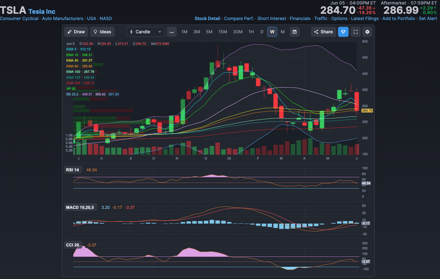Open the Traffic link
Screen dimensions: 440x279
tap(321, 19)
